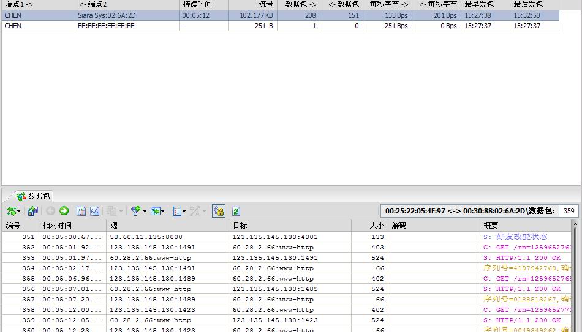
Task: Open dropdown arrow next to filter funnel
Action: click(x=145, y=211)
